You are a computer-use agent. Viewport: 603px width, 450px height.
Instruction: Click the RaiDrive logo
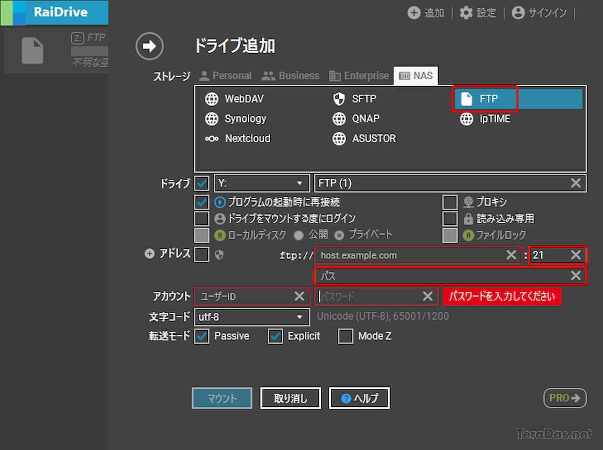tap(54, 12)
